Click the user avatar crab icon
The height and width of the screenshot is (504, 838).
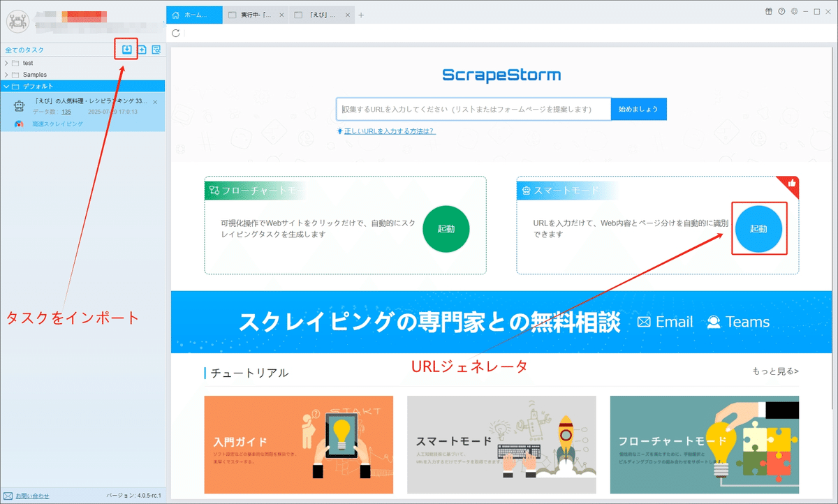coord(17,20)
